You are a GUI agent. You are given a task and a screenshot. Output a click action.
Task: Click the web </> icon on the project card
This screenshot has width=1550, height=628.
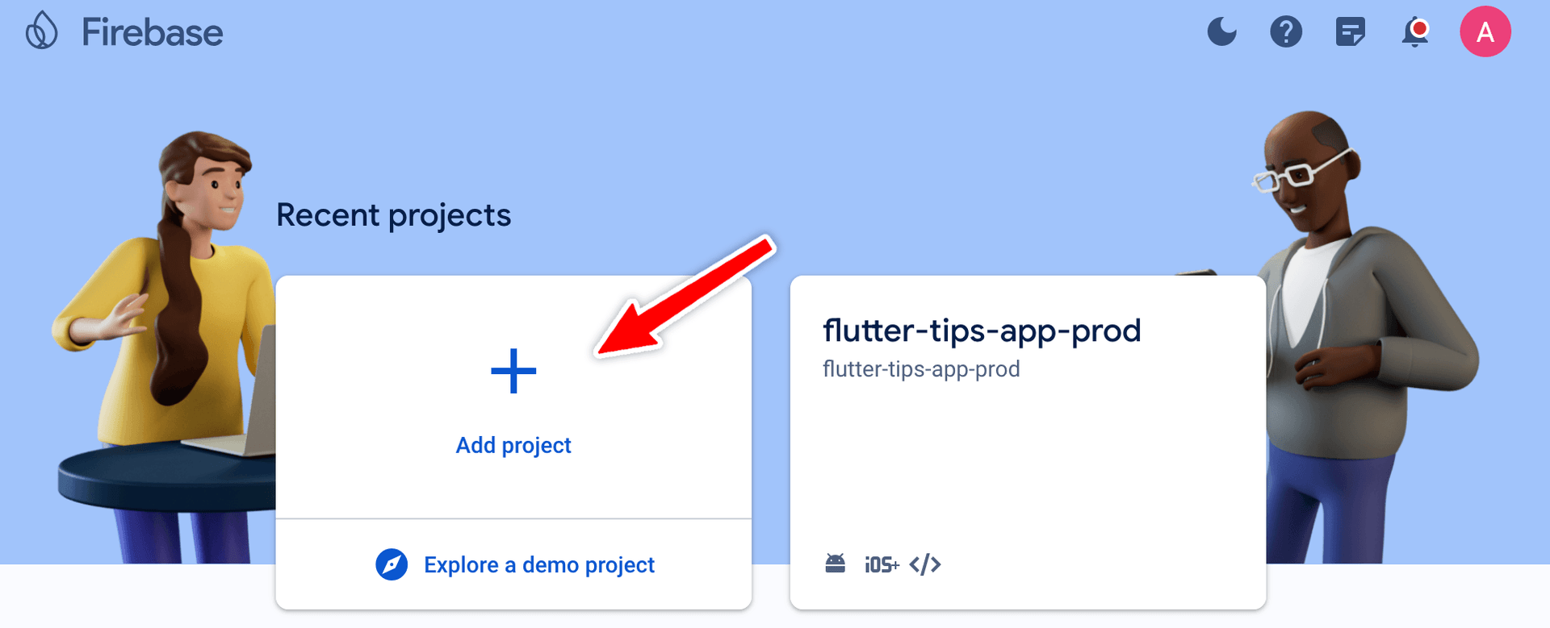point(927,564)
